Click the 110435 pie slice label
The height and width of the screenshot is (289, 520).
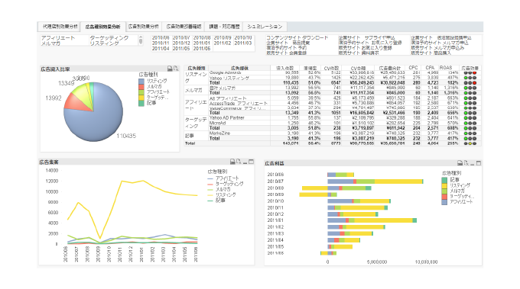(x=126, y=136)
